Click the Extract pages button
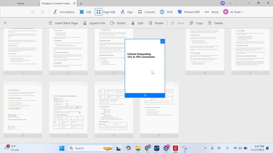Screen dimensions: 273x153 [118, 23]
